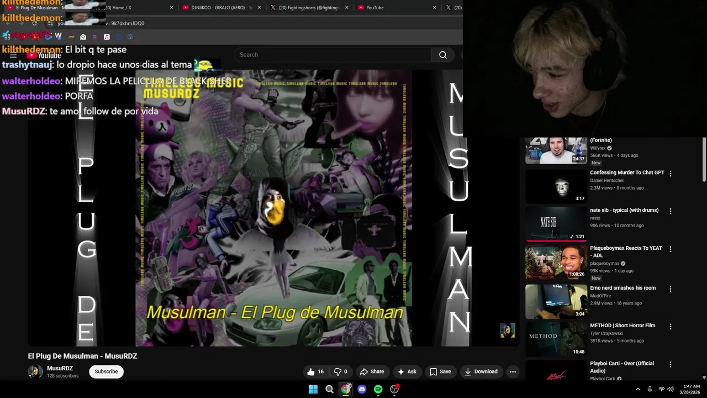Open options for Emo nerd smashes his room
707x398 pixels.
pyautogui.click(x=671, y=289)
